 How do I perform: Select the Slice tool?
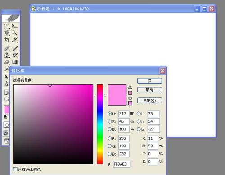click(15, 40)
